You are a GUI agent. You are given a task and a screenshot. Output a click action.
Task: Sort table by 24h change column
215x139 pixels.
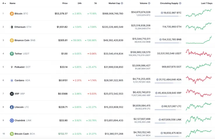(x=79, y=3)
